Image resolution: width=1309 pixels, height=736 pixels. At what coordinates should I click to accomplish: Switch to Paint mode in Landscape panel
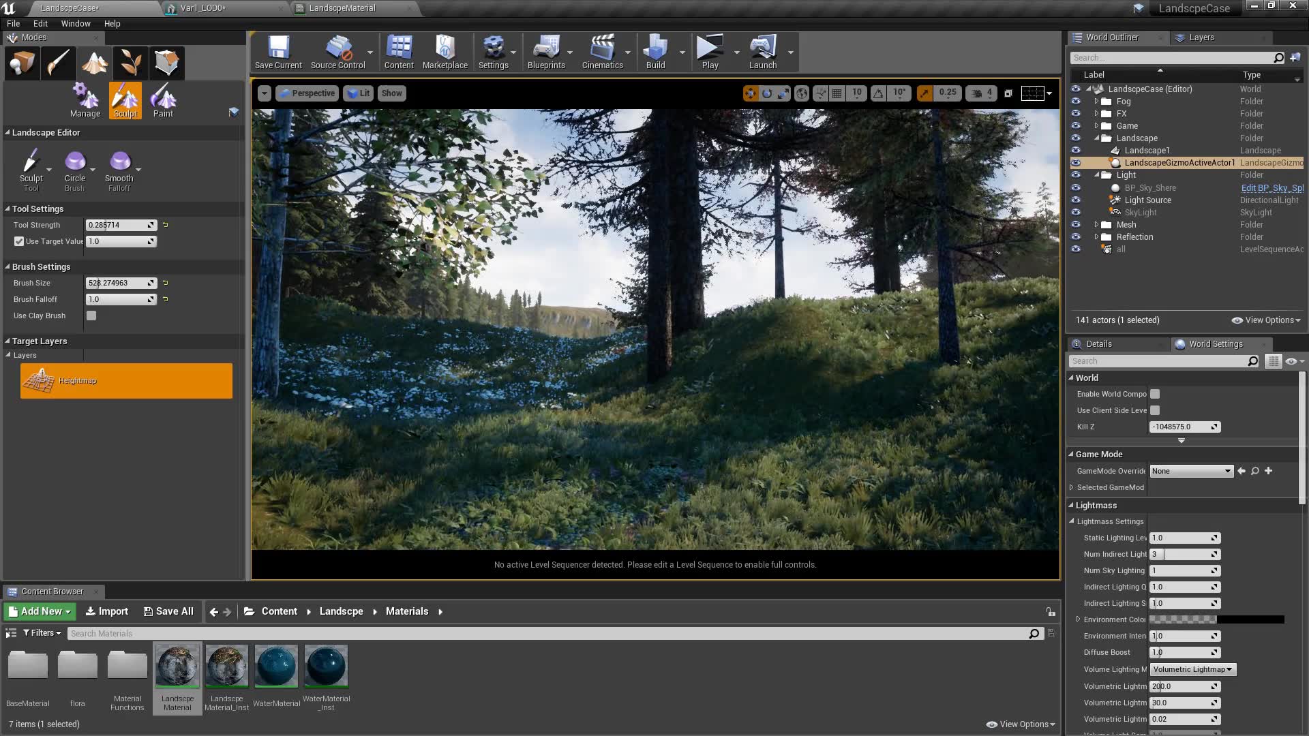(x=163, y=100)
